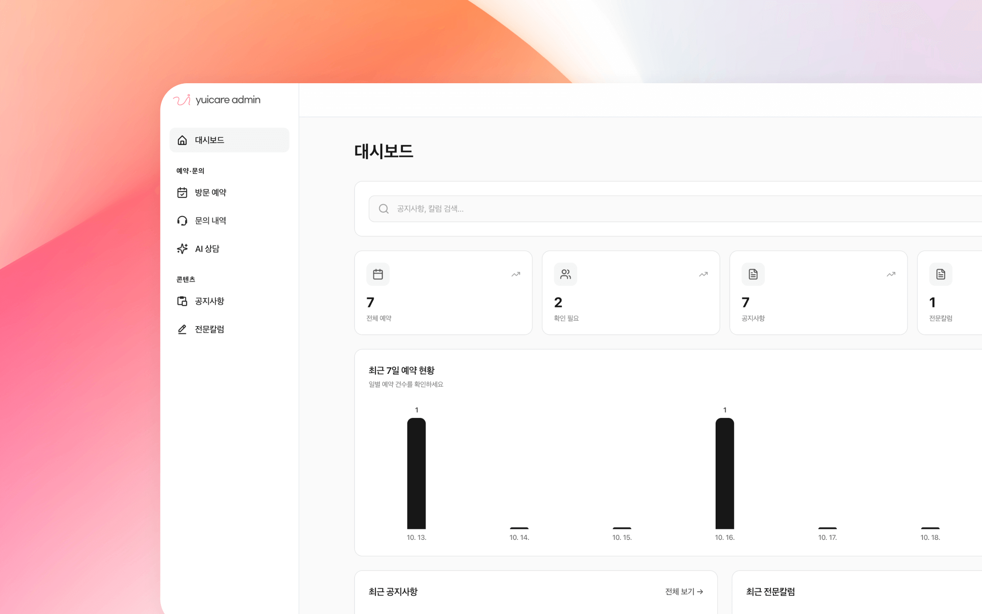Click the calendar icon on the 전체 예약 card

(x=377, y=274)
